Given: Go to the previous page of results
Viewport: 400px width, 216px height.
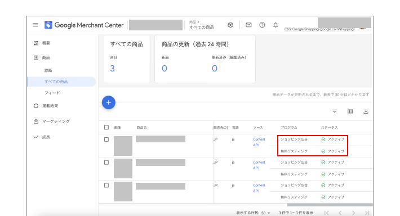Looking at the screenshot, I should coord(340,213).
